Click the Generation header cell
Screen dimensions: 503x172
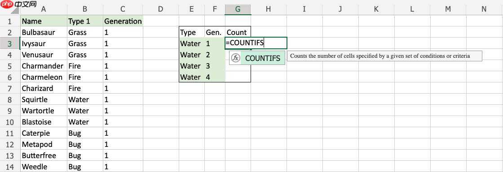(123, 21)
